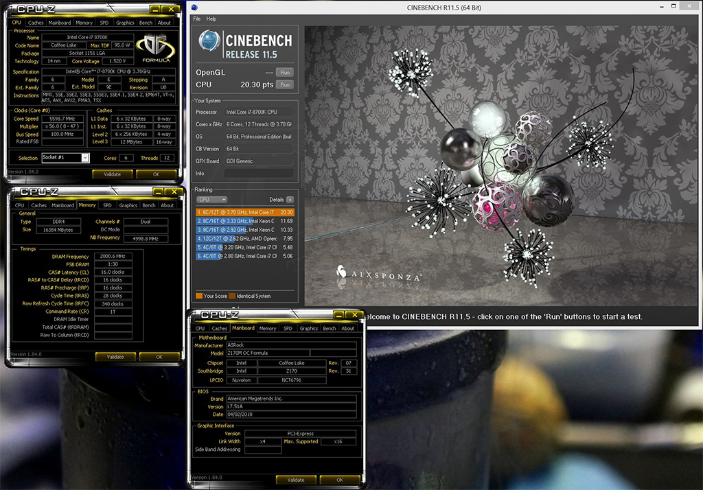Click OK in the processor CPU-Z window
The width and height of the screenshot is (703, 490).
point(156,174)
